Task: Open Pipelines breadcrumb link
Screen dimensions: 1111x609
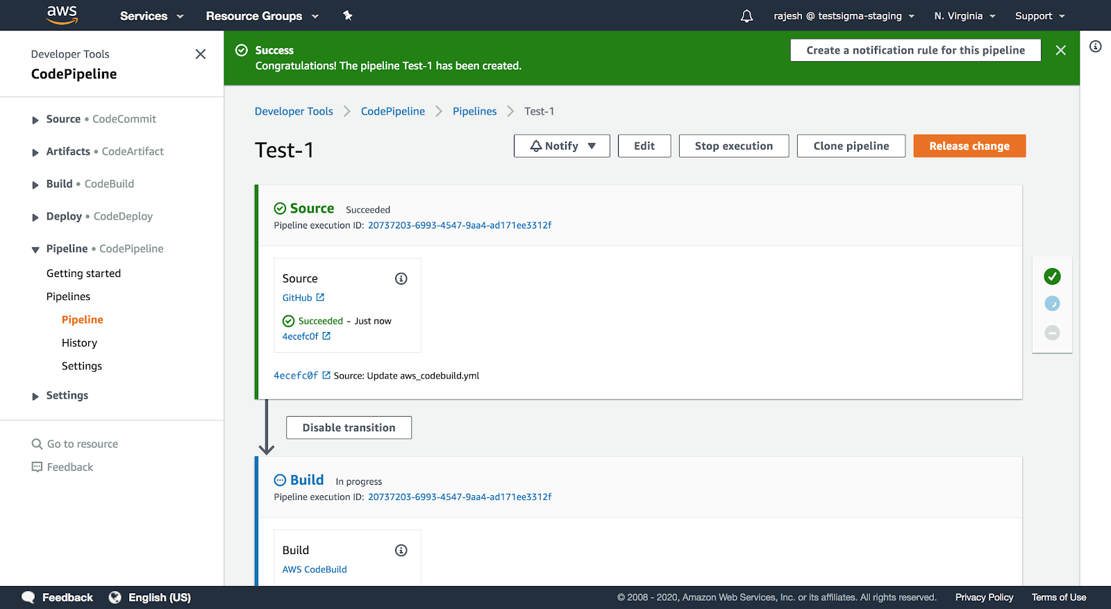Action: pos(474,111)
